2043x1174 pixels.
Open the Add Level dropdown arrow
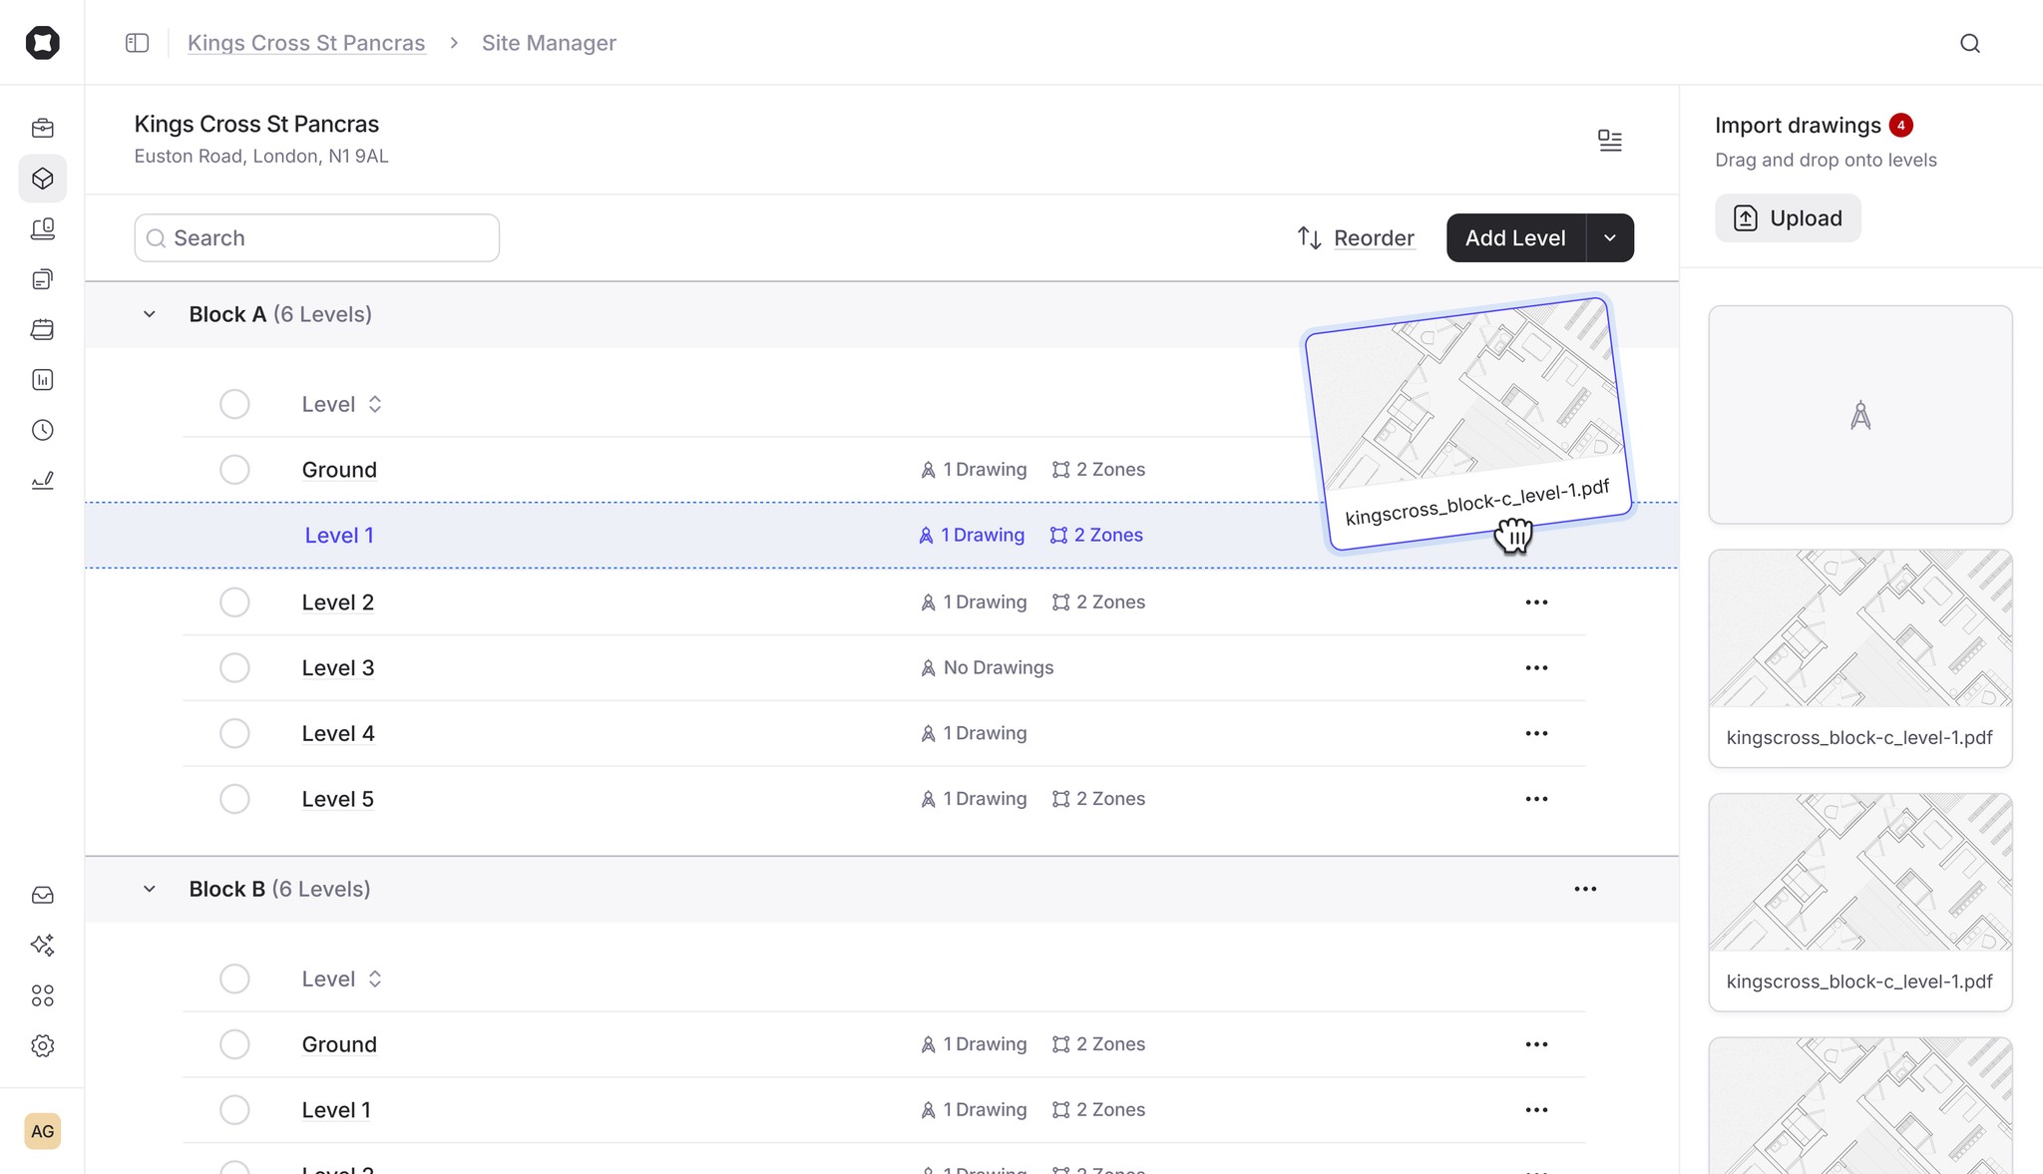[x=1609, y=237]
